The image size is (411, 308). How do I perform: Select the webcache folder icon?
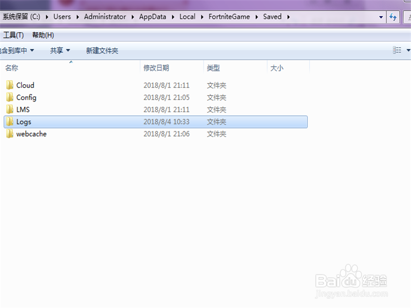pyautogui.click(x=10, y=133)
